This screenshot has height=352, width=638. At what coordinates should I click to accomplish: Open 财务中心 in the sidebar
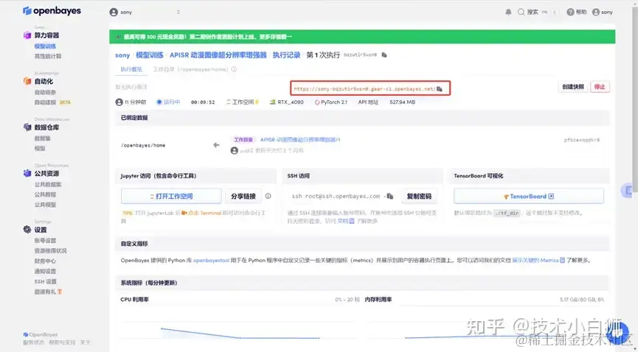[x=45, y=261]
